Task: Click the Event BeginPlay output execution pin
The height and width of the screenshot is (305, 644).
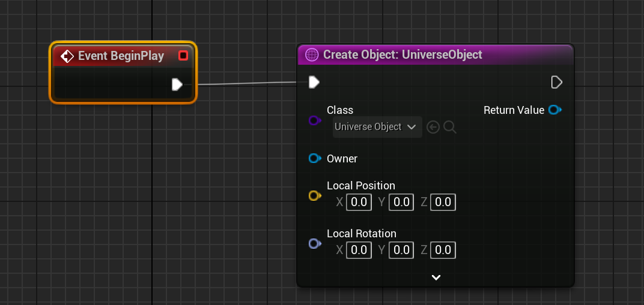Action: pyautogui.click(x=177, y=84)
